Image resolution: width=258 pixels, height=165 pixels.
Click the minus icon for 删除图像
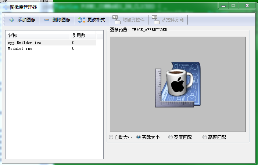click(47, 20)
